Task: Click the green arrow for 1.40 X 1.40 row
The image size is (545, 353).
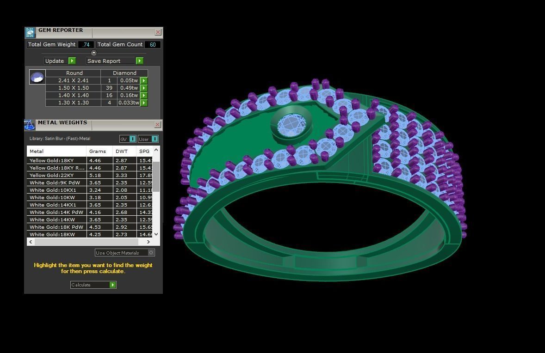Action: point(143,96)
